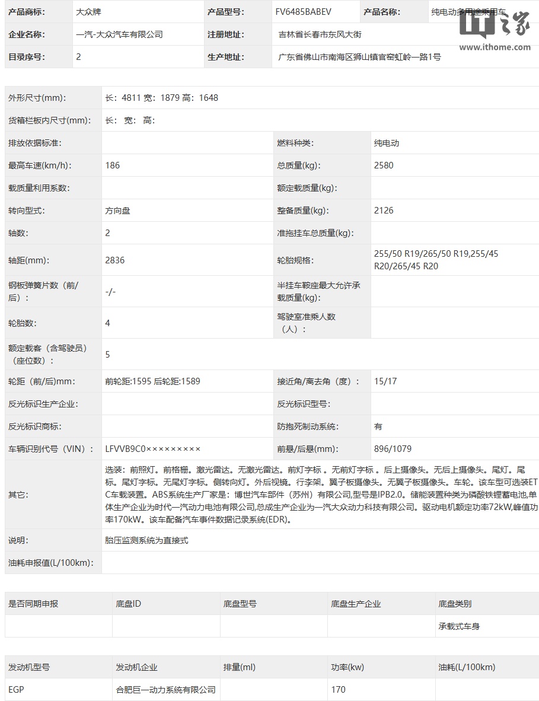Click the 承载式车身 chassis category cell
Screen dimensions: 539x701
[x=459, y=626]
